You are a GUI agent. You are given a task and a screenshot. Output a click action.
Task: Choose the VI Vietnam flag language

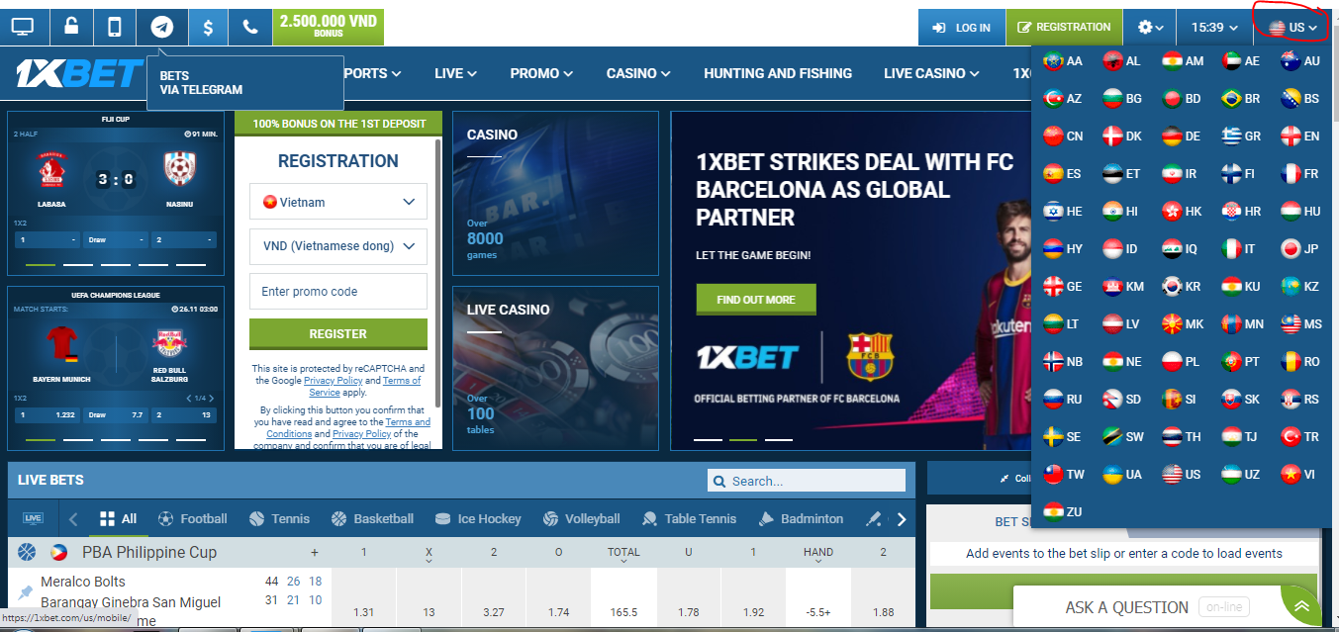coord(1297,474)
